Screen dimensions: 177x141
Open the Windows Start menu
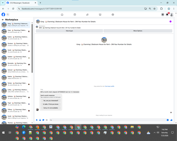[3, 133]
